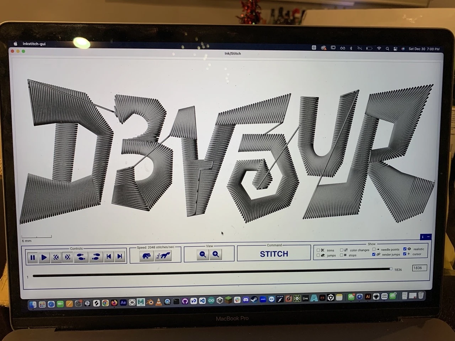Open Control Center in the menu bar
The image size is (455, 341).
395,49
